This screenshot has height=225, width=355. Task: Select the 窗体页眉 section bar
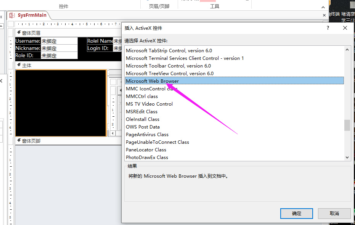(68, 33)
